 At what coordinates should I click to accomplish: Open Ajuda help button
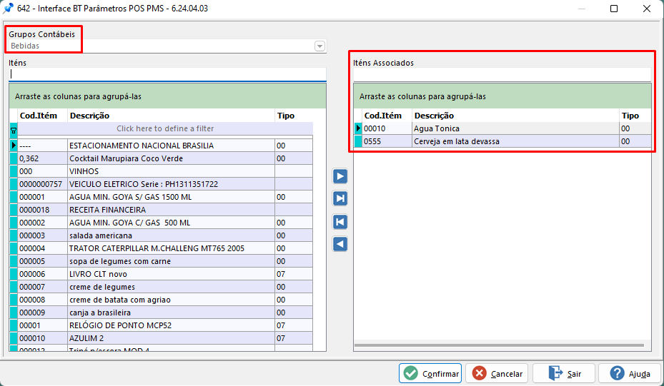pyautogui.click(x=630, y=373)
